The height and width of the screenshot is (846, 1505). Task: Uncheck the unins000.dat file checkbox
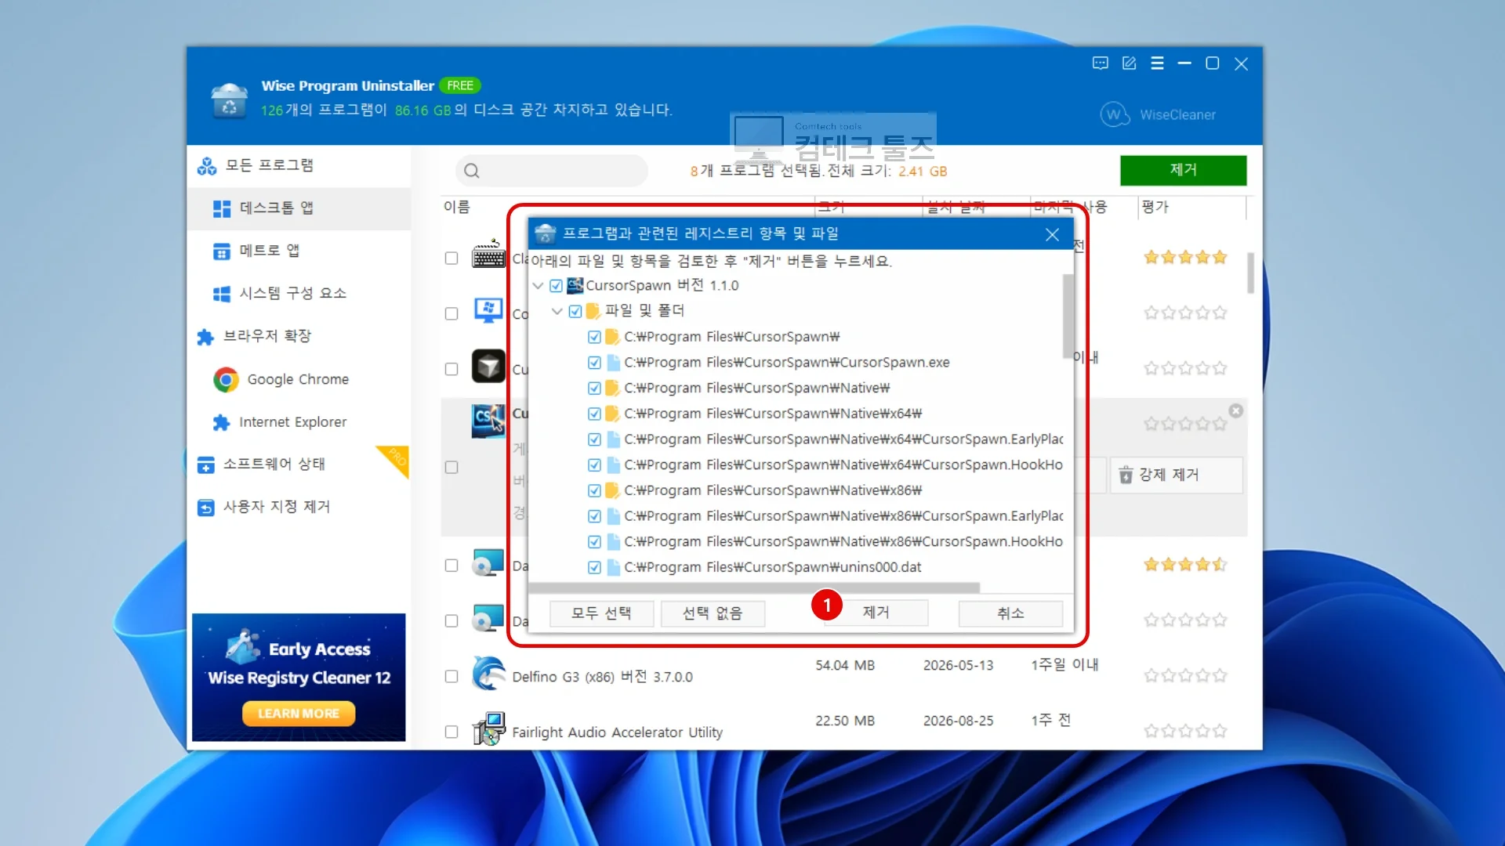pos(594,567)
